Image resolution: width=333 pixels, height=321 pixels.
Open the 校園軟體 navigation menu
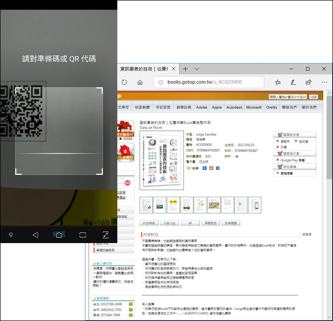pos(142,107)
